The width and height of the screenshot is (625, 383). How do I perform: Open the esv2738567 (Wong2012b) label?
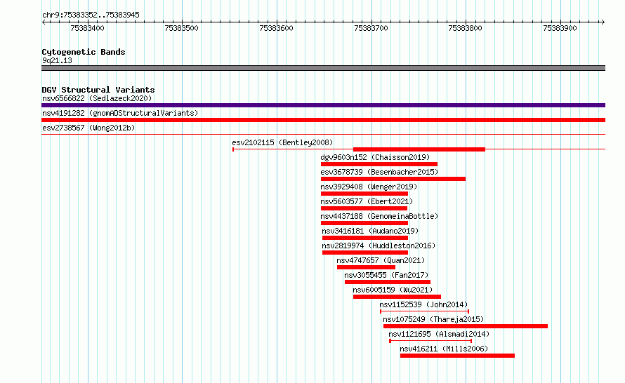pyautogui.click(x=88, y=128)
